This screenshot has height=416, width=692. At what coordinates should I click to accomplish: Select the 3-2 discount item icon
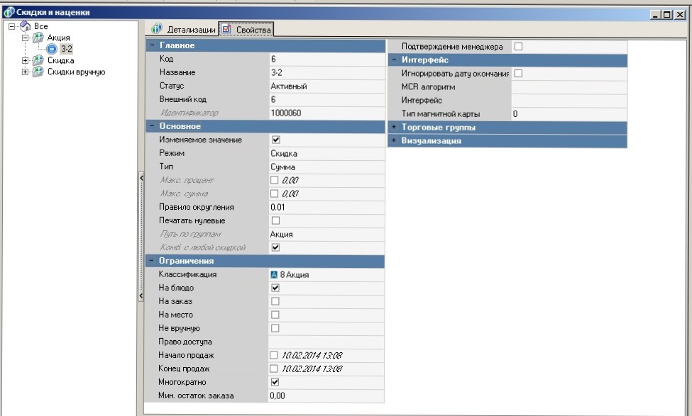[x=52, y=49]
